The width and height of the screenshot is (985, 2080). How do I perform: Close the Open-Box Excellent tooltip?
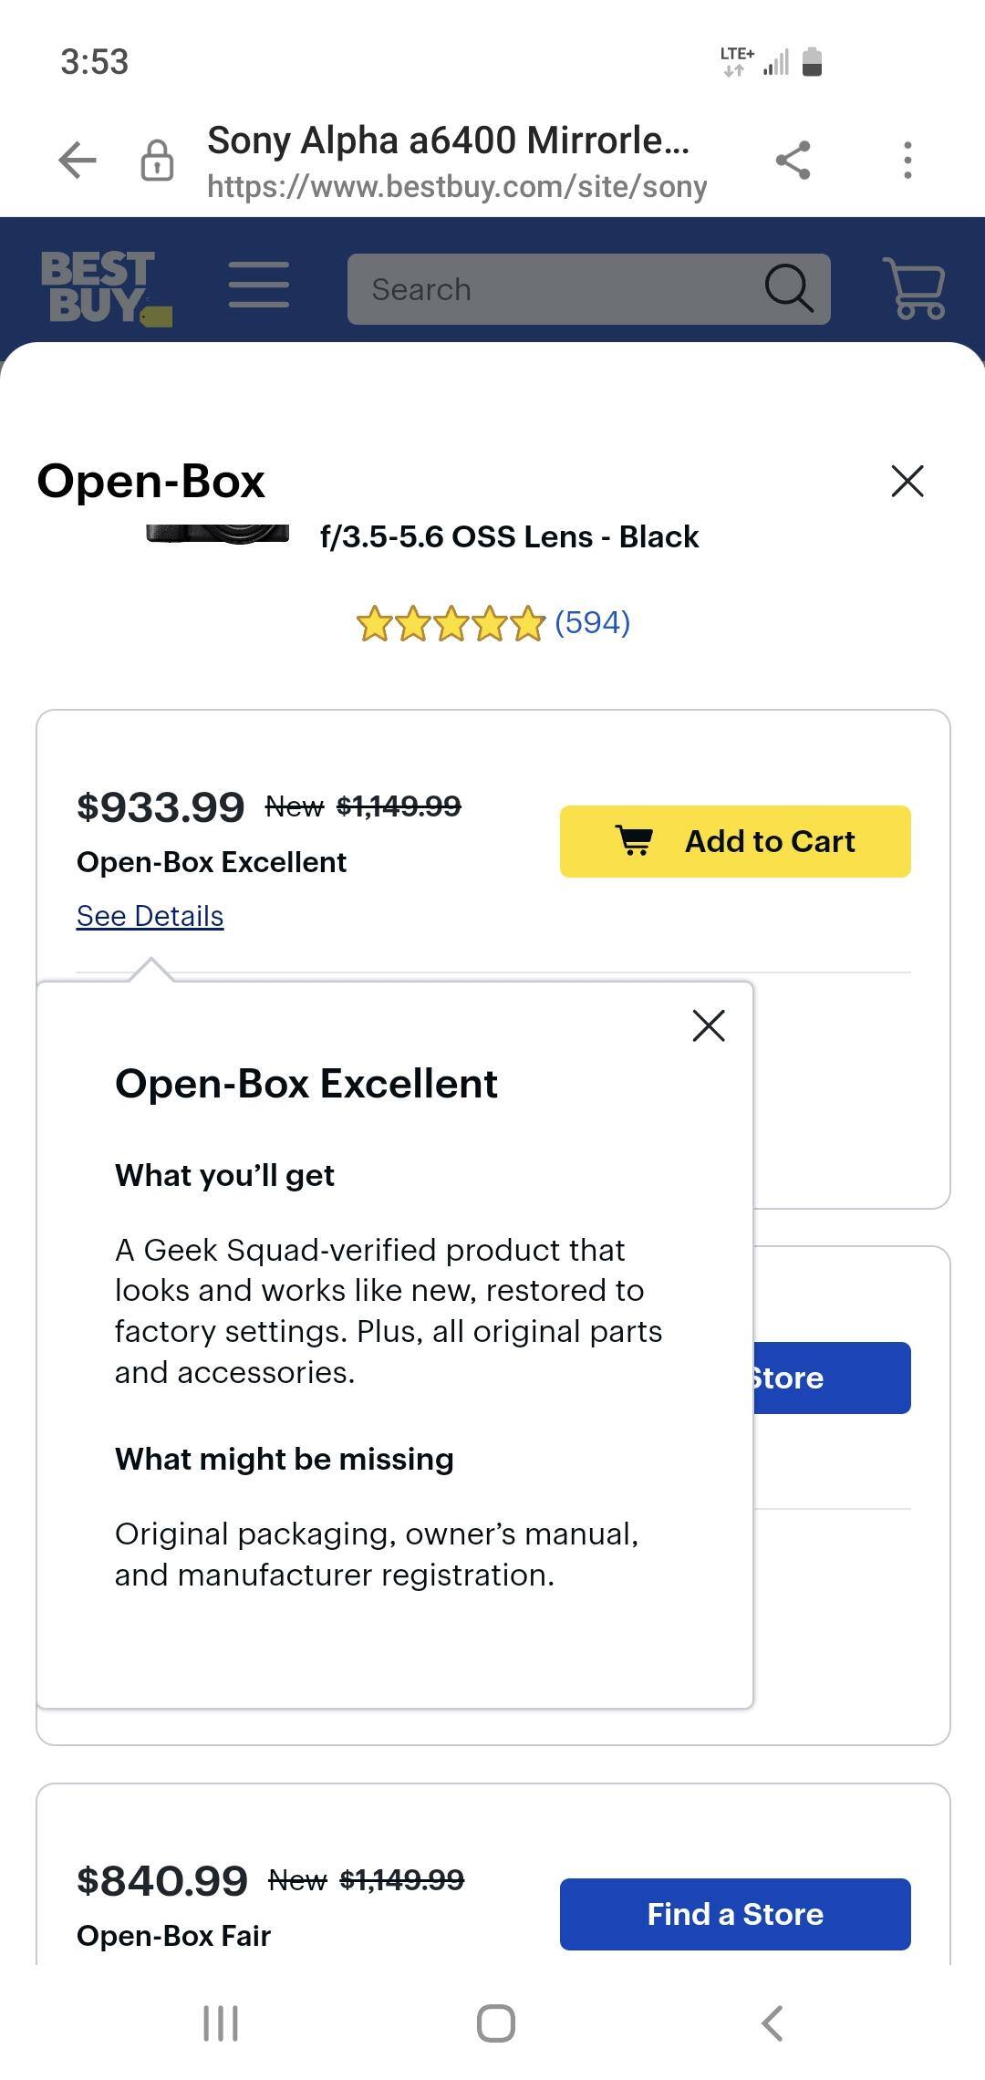(709, 1025)
